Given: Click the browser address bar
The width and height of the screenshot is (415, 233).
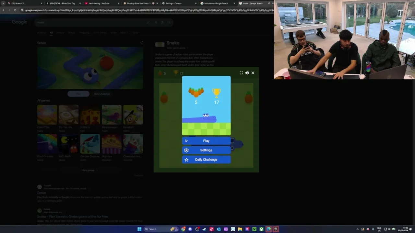Looking at the screenshot, I should click(x=148, y=10).
